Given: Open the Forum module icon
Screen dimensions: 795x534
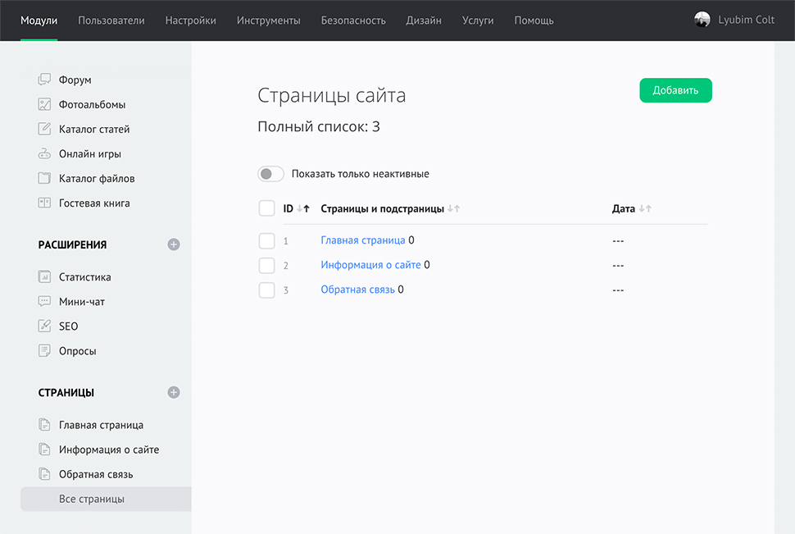Looking at the screenshot, I should point(44,80).
